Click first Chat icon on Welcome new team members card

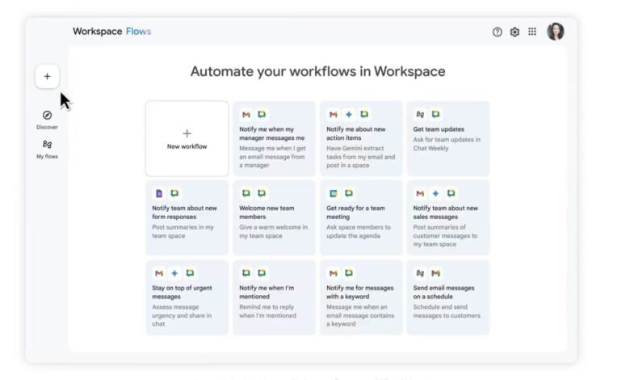[x=246, y=193]
